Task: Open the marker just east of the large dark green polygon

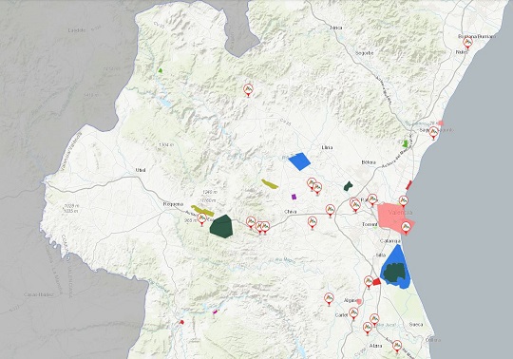Action: click(251, 222)
